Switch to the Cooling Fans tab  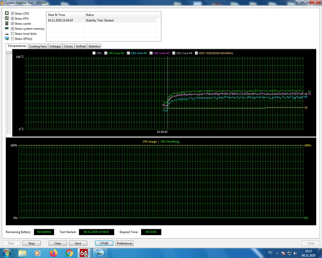pos(38,46)
